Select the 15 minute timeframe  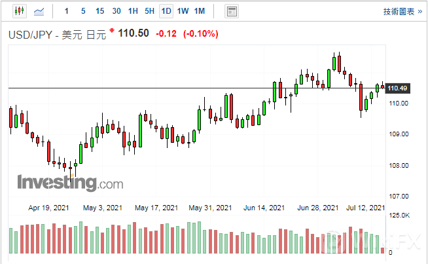coord(99,11)
